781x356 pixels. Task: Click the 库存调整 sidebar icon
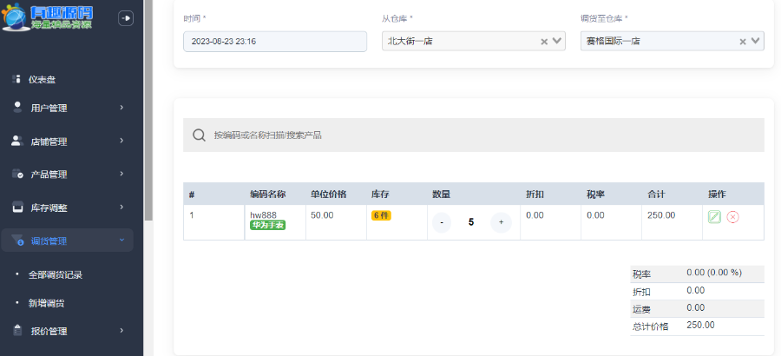coord(17,208)
